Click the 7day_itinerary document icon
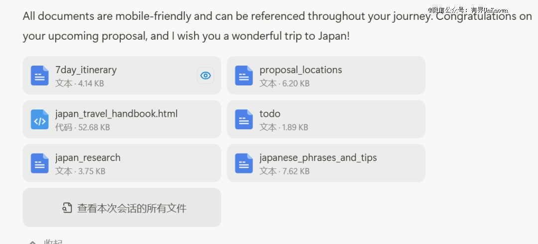This screenshot has width=538, height=244. pos(40,76)
